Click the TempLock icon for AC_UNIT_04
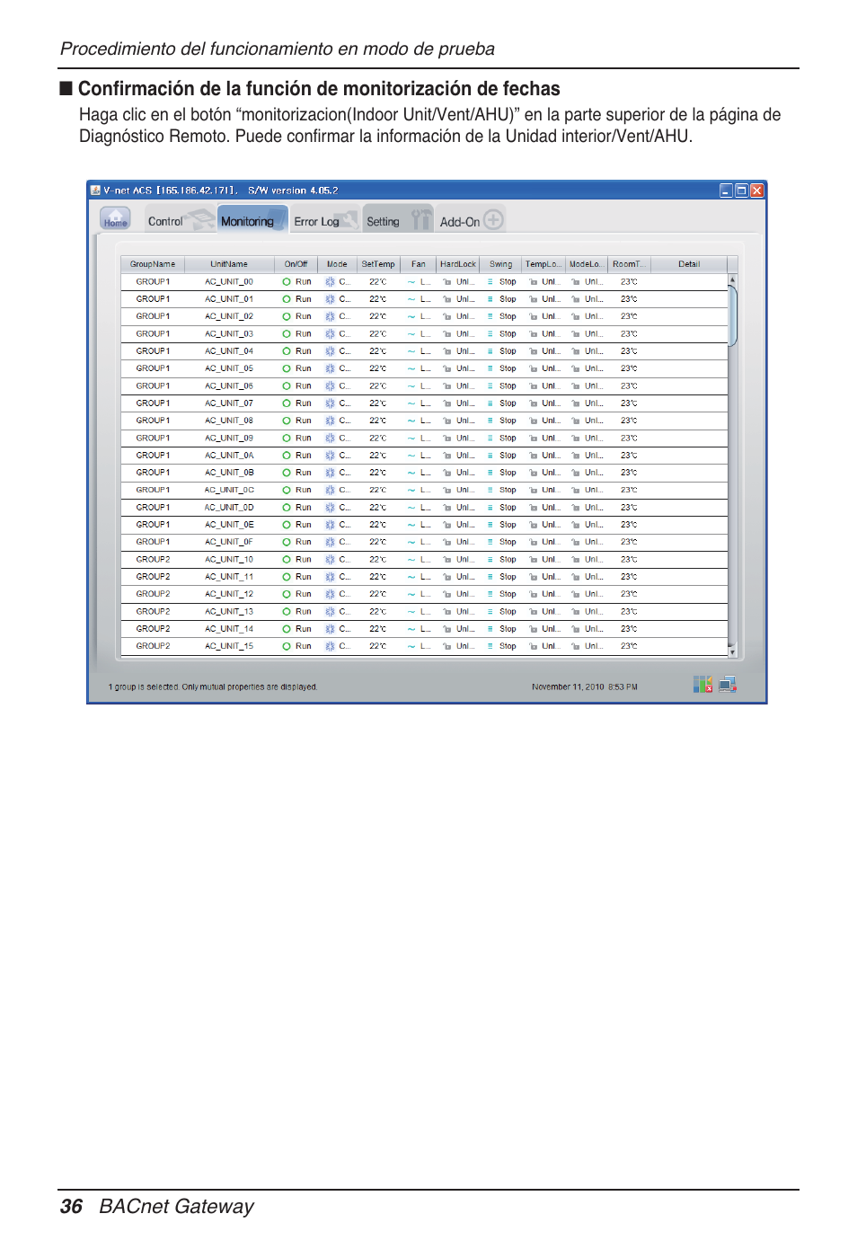This screenshot has width=857, height=1258. point(534,351)
